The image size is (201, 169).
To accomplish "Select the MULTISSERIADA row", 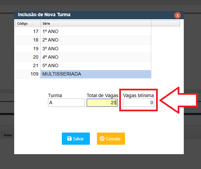I will (x=83, y=74).
